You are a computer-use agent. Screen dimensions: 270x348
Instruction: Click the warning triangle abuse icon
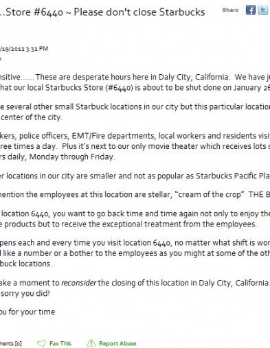91,343
